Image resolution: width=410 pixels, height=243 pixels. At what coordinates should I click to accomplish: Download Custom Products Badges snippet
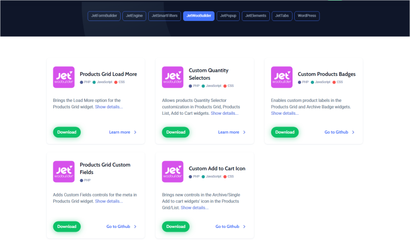(x=285, y=132)
